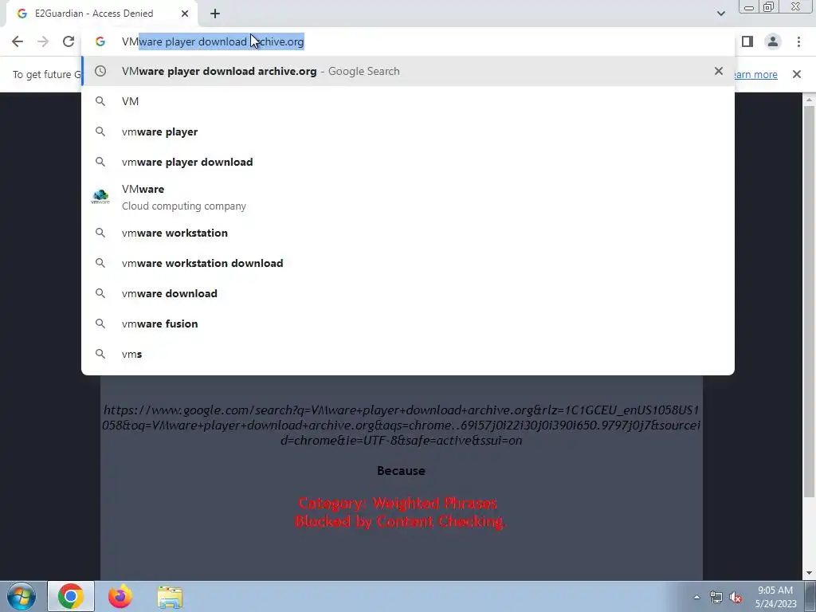Show hidden tray icons arrow
The height and width of the screenshot is (612, 816).
tap(696, 597)
